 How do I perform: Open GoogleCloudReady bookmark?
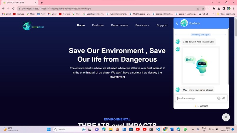[94, 14]
